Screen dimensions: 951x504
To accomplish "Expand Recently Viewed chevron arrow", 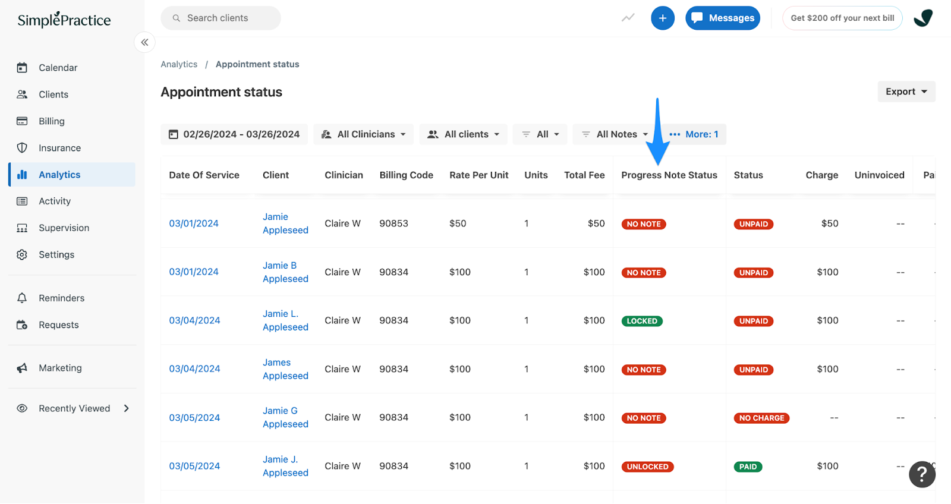I will click(126, 409).
